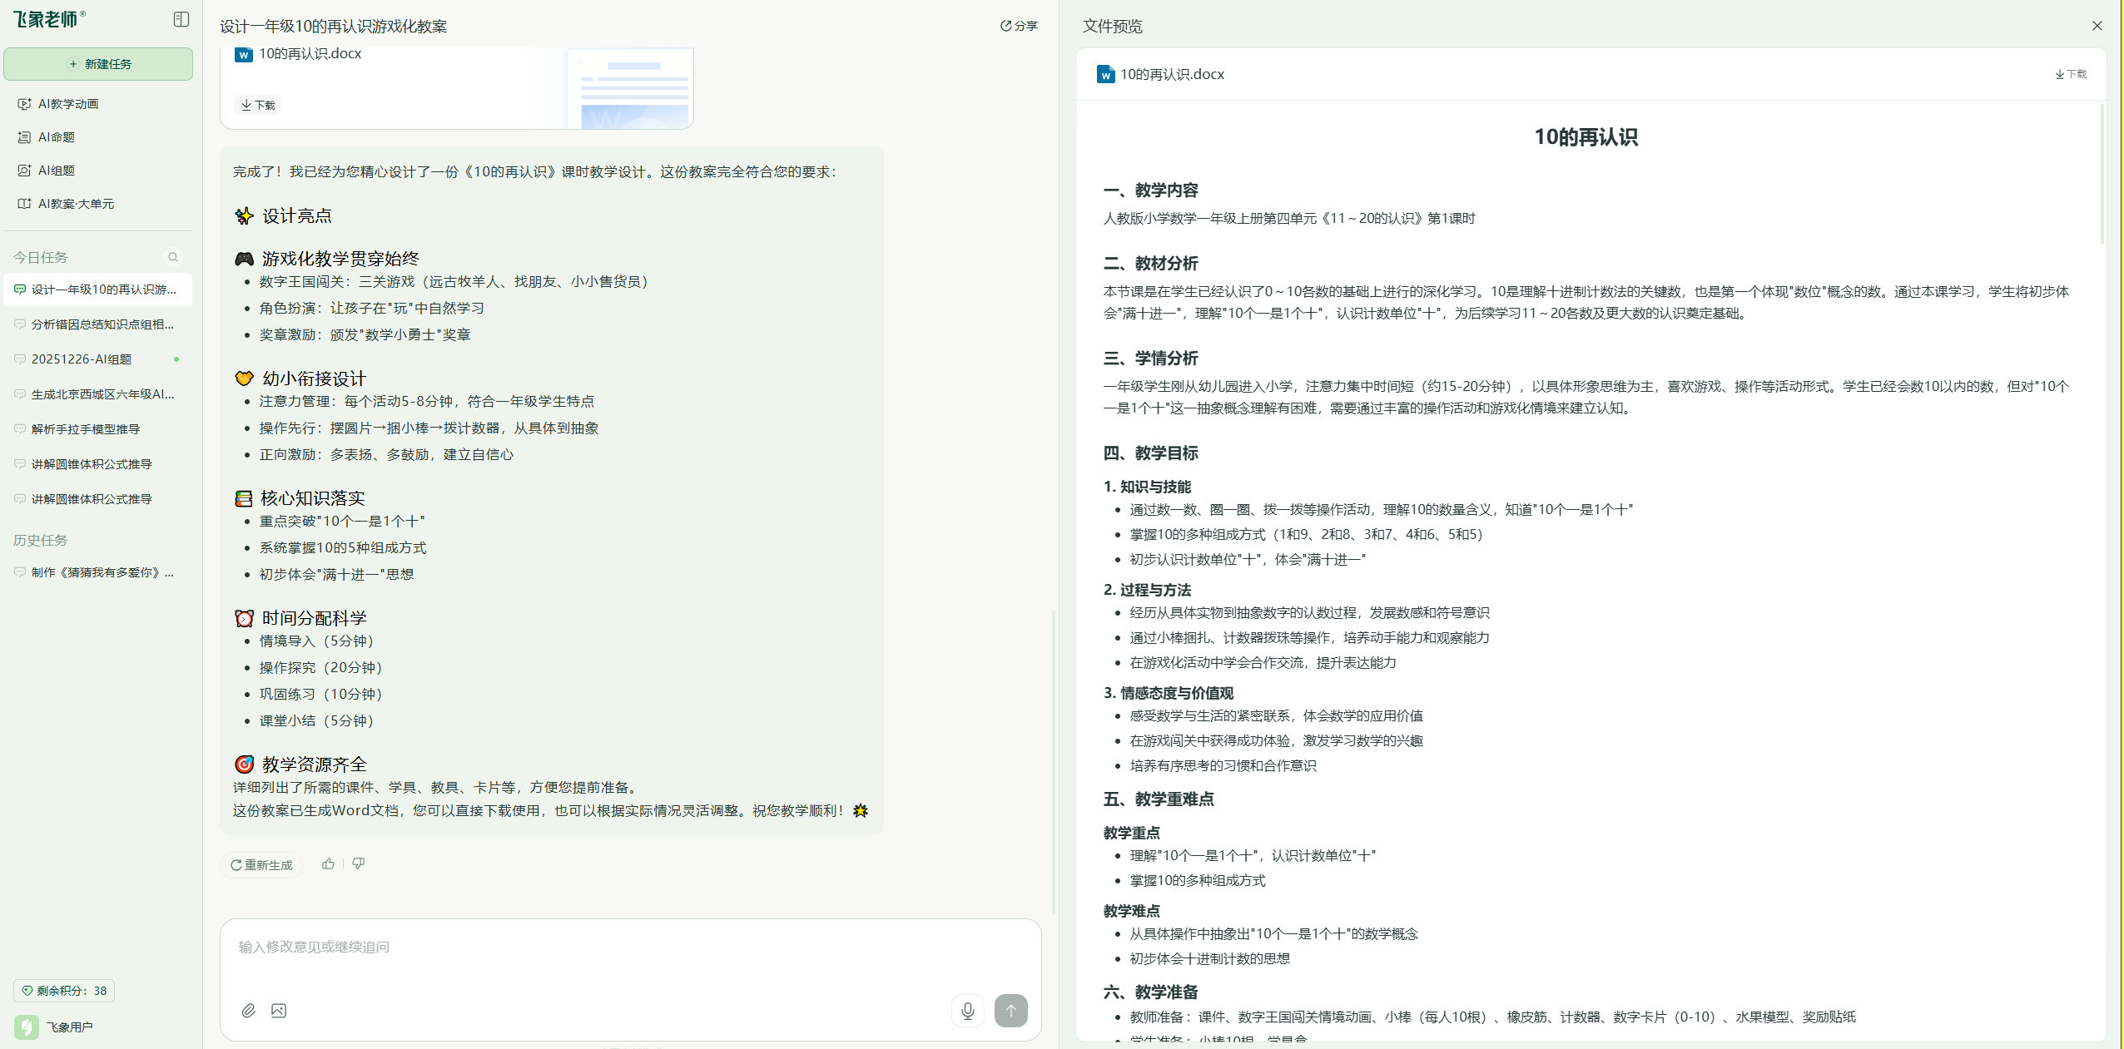Search today's tasks with magnifier icon
This screenshot has width=2124, height=1049.
coord(173,257)
